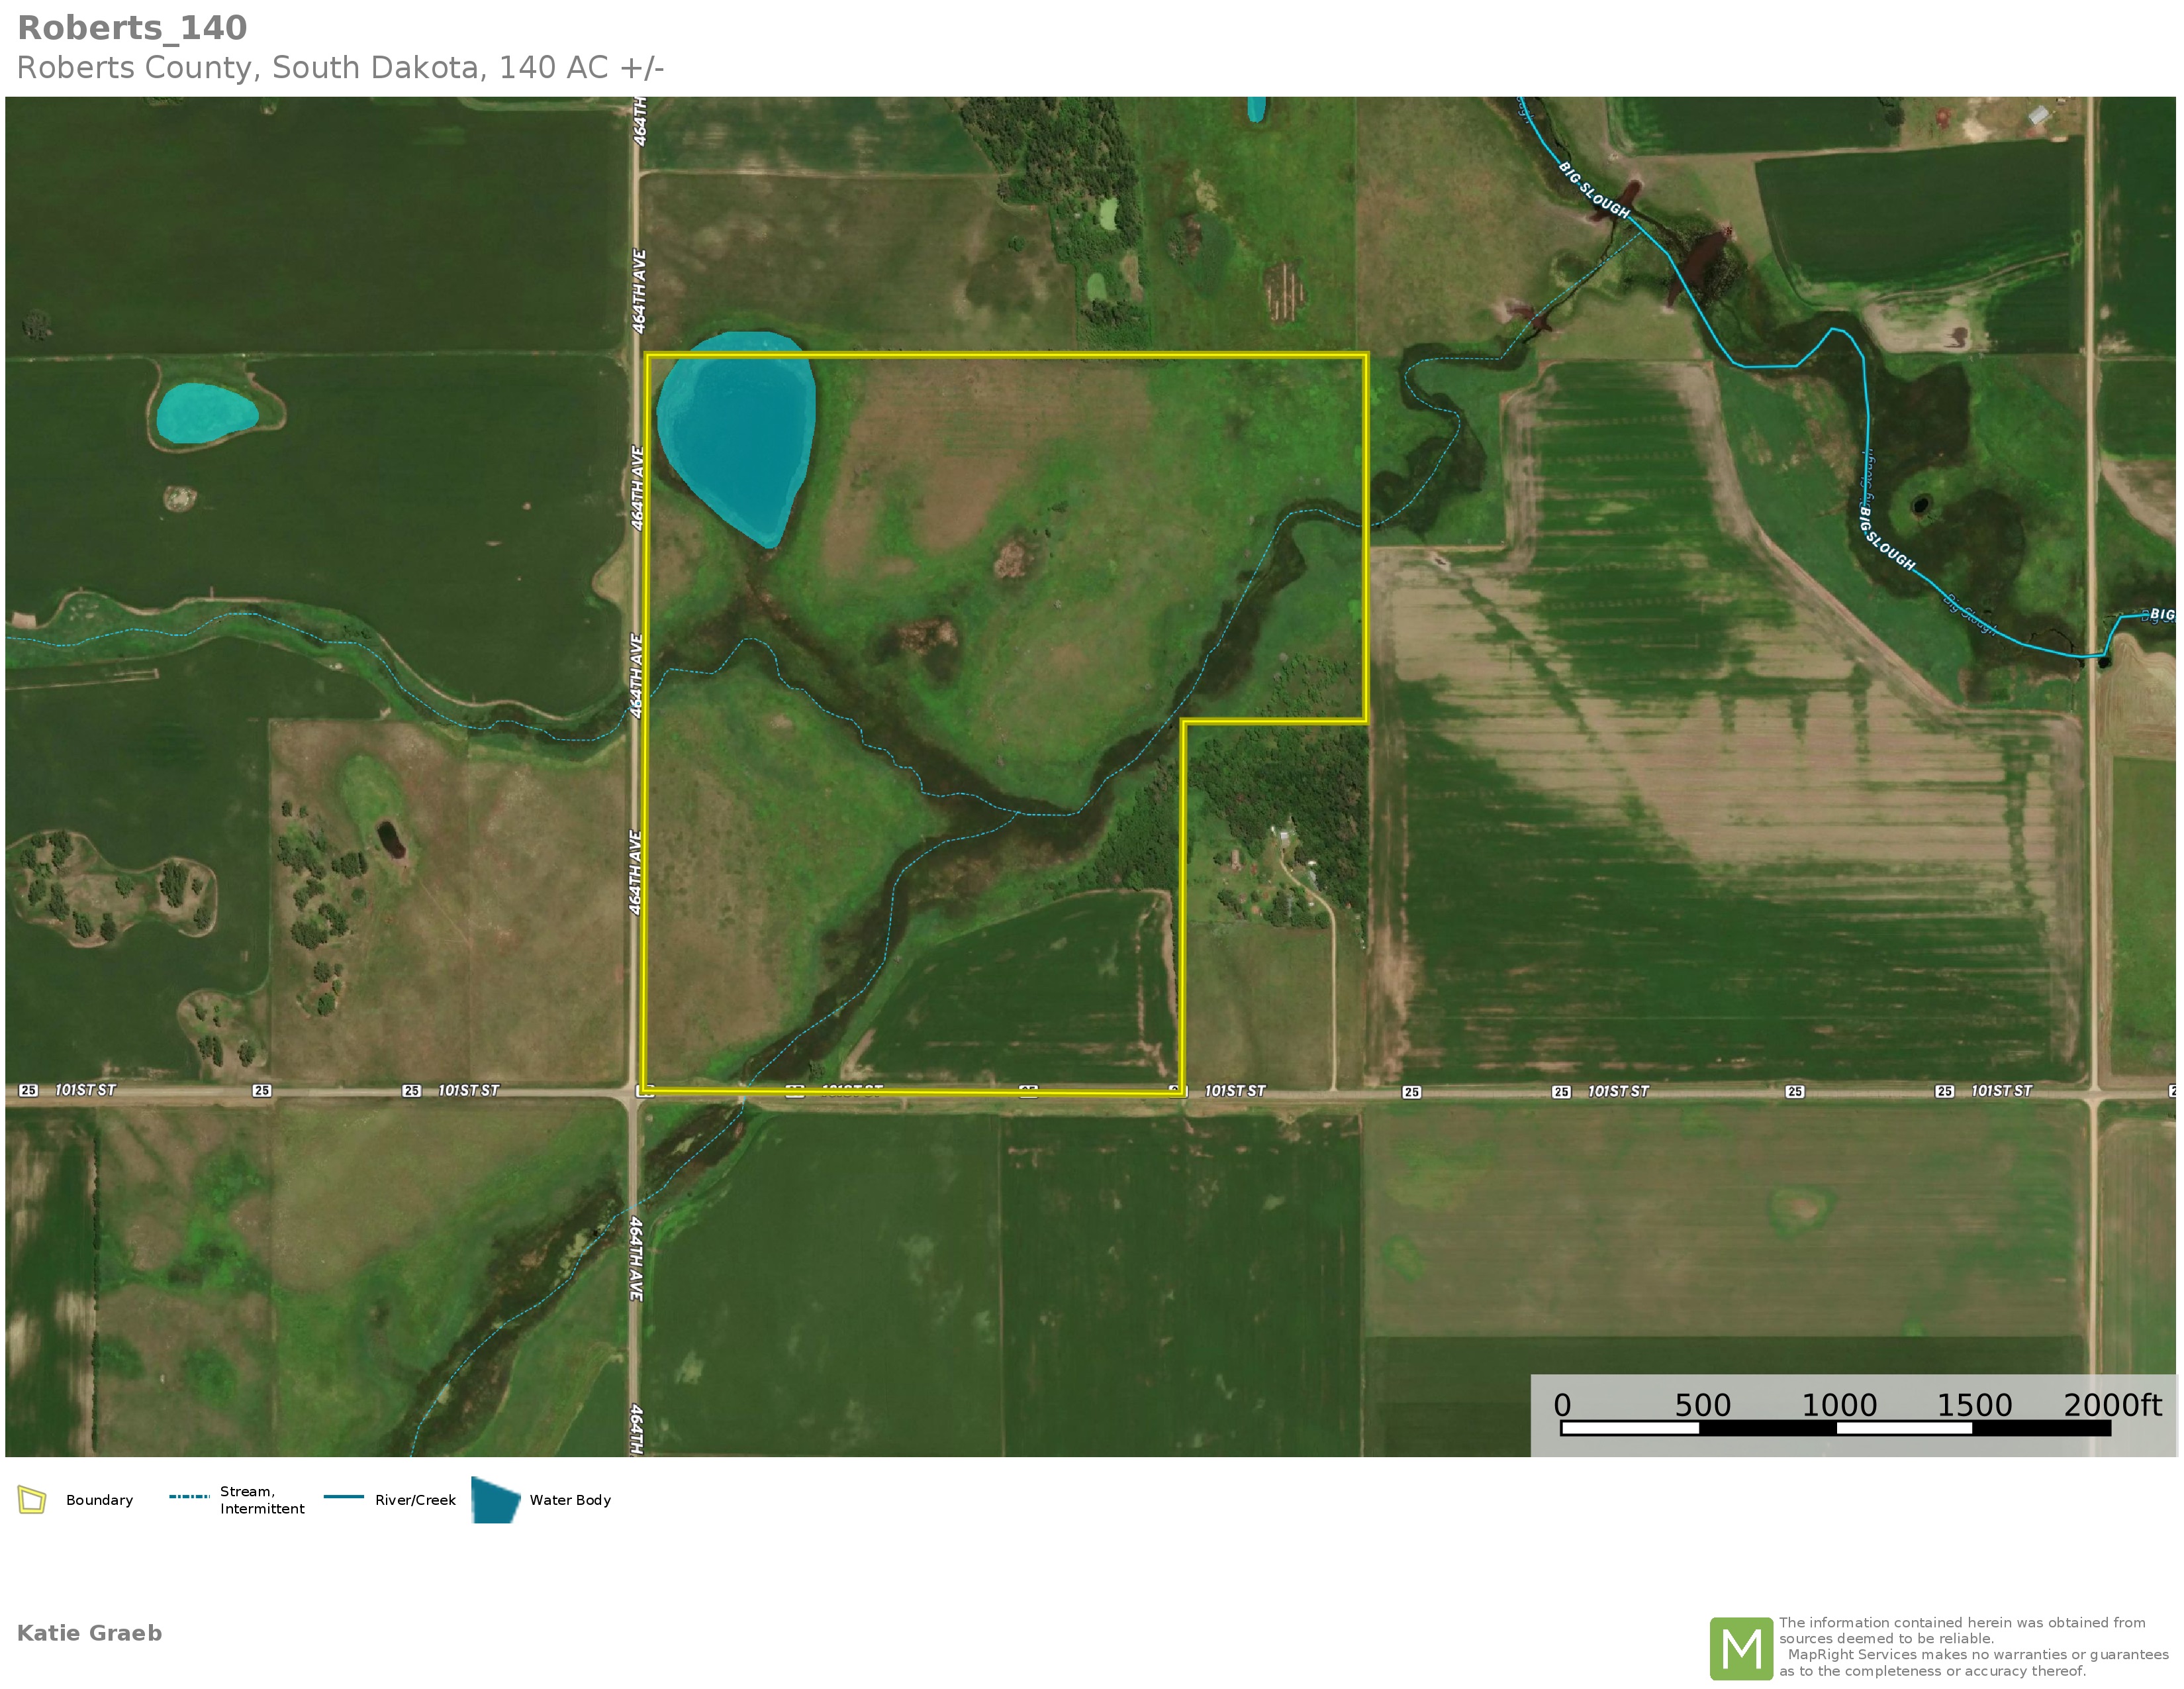Click the River/Creek legend label text
Viewport: 2184px width, 1689px height.
(415, 1500)
